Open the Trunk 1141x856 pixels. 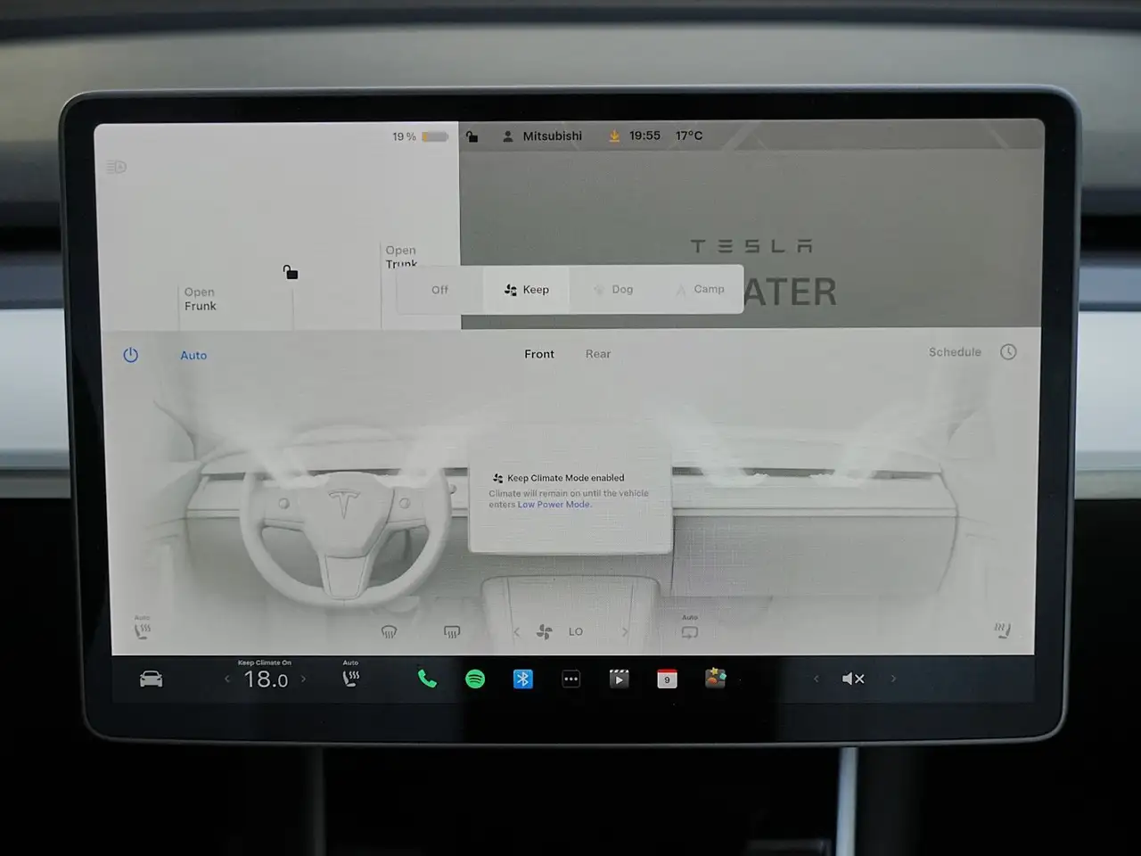(401, 257)
